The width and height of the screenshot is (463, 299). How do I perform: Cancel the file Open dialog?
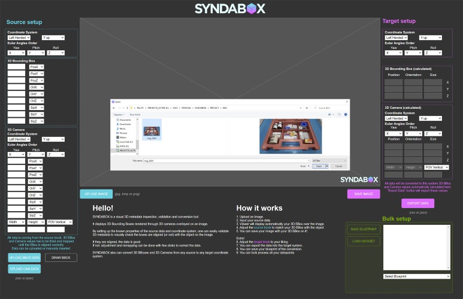(338, 166)
